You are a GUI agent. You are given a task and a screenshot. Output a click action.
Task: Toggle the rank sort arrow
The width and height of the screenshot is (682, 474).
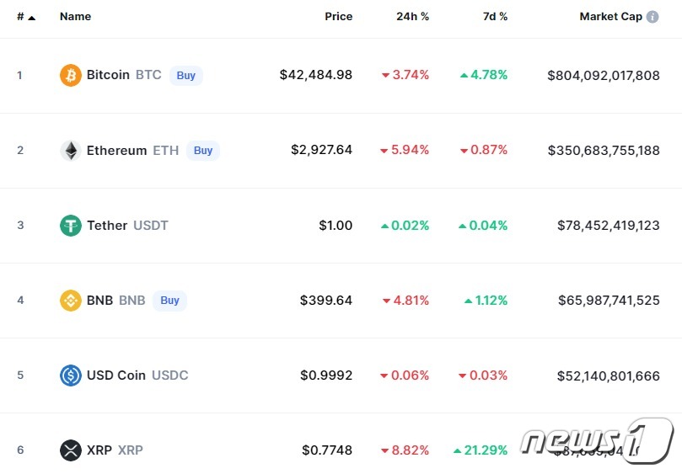(32, 17)
